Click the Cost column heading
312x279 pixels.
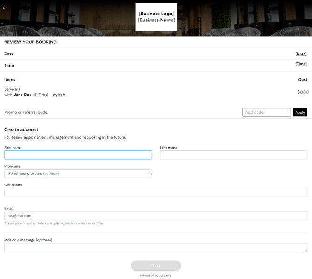pos(303,79)
